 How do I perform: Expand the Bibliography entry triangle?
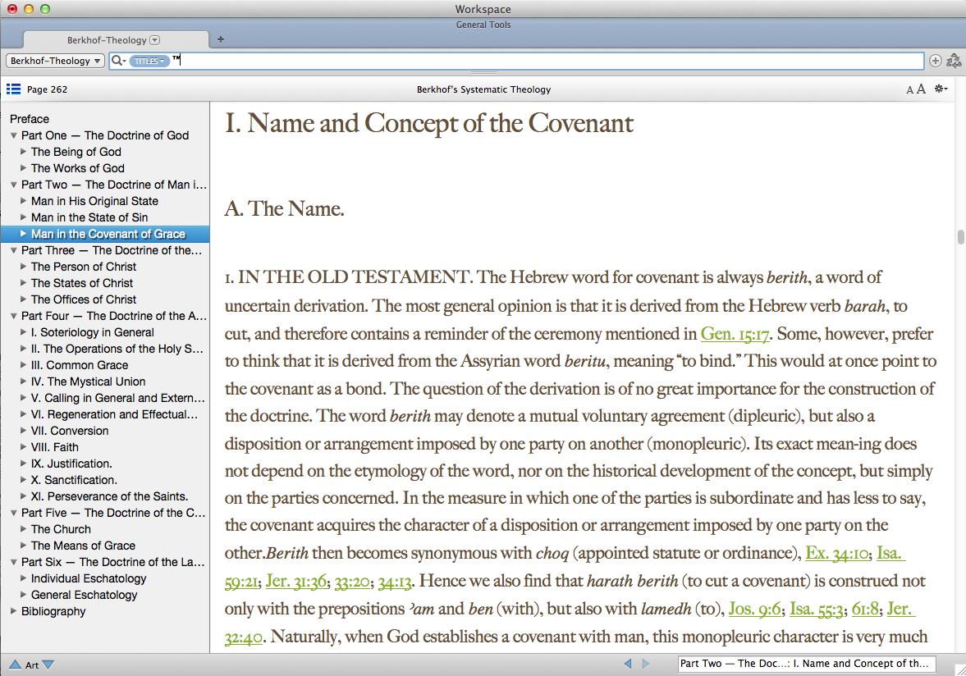14,611
